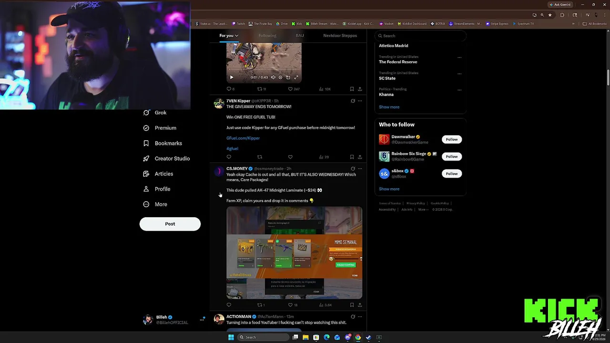
Task: Open CS.MONEY care package image
Action: tap(294, 252)
